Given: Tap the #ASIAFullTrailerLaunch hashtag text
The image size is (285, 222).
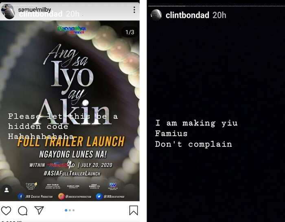Looking at the screenshot, I should click(x=72, y=173).
